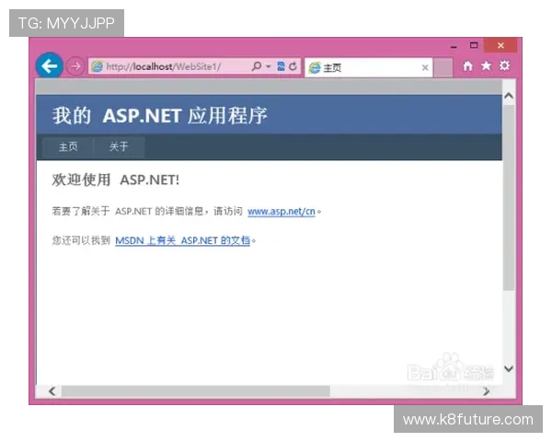Image resolution: width=552 pixels, height=442 pixels.
Task: Open the www.asp.net/cn link
Action: coord(282,212)
